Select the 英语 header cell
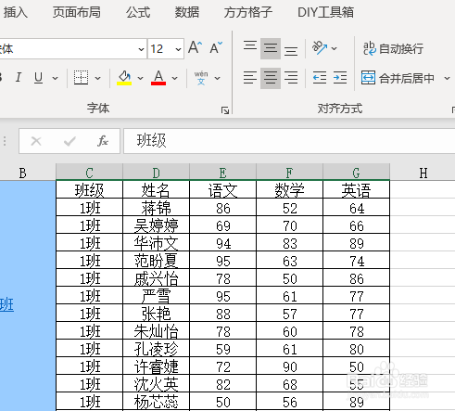The height and width of the screenshot is (411, 455). tap(356, 189)
